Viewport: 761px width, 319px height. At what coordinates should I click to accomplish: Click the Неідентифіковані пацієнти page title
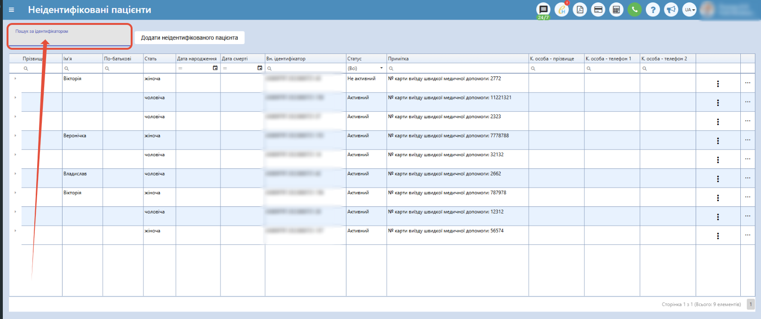(x=90, y=10)
